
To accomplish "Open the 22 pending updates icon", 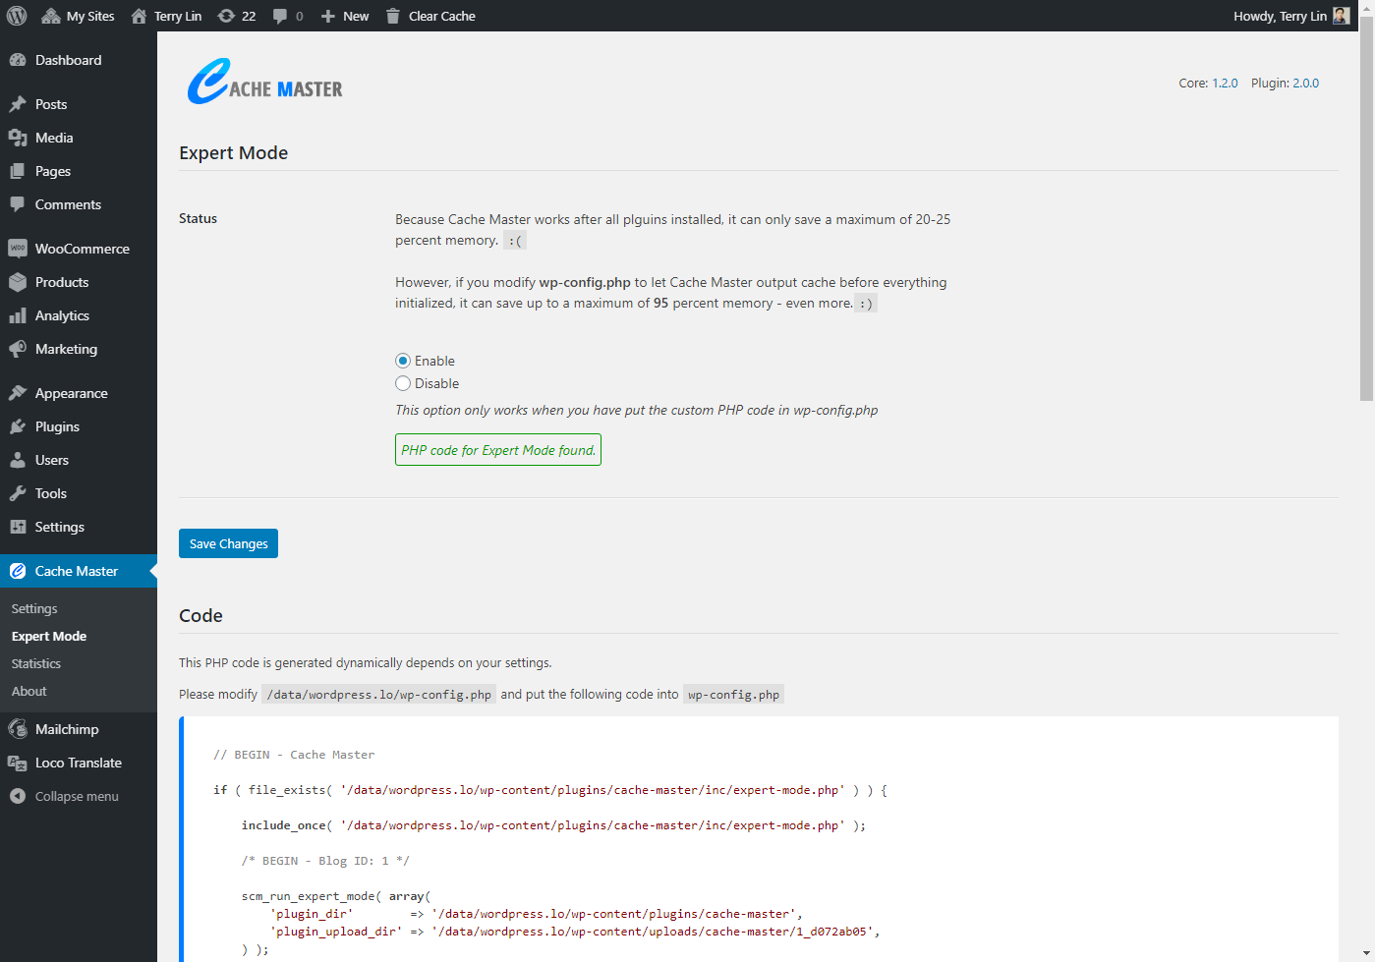I will coord(226,16).
